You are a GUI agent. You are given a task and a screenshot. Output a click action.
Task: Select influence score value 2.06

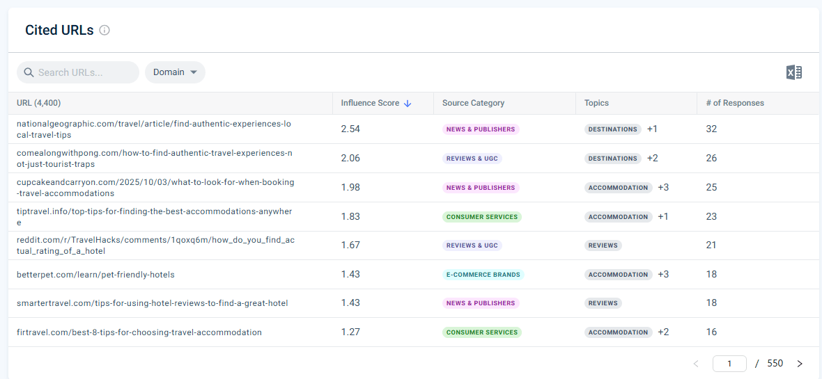[x=350, y=159]
